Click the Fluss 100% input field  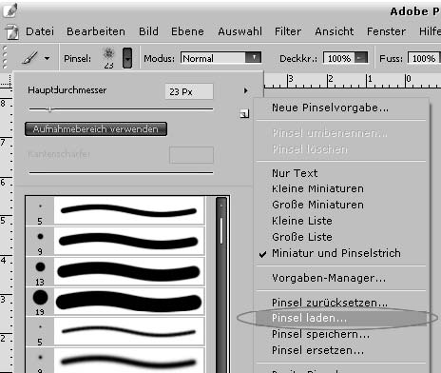424,58
